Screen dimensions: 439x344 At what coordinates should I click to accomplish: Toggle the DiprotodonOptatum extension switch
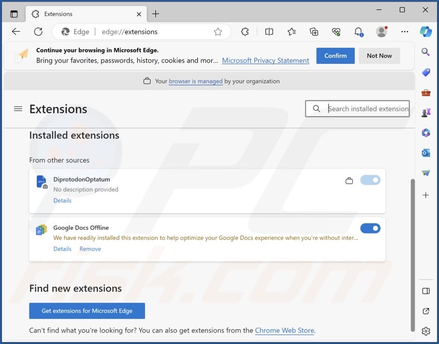coord(370,180)
